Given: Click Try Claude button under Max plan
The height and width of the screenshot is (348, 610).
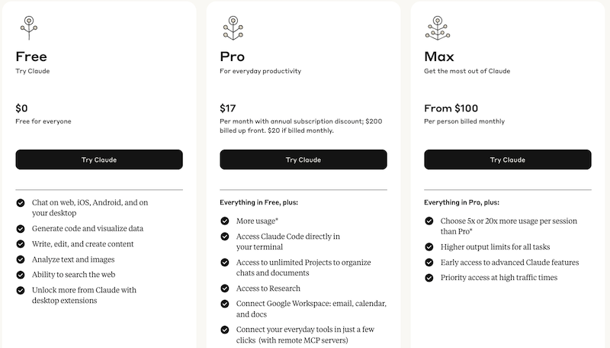Looking at the screenshot, I should click(508, 159).
